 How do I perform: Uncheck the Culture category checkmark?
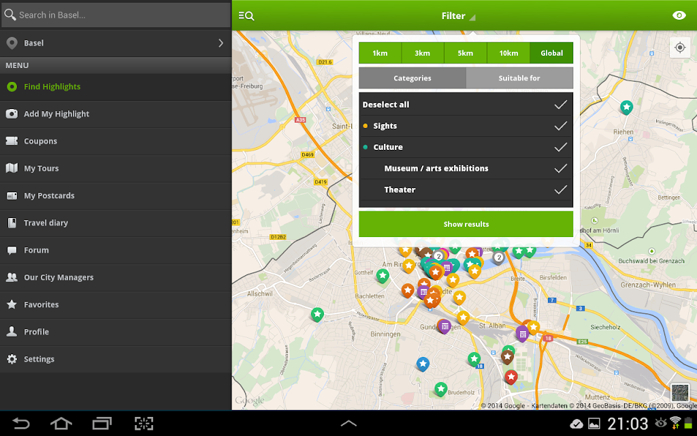click(x=561, y=147)
